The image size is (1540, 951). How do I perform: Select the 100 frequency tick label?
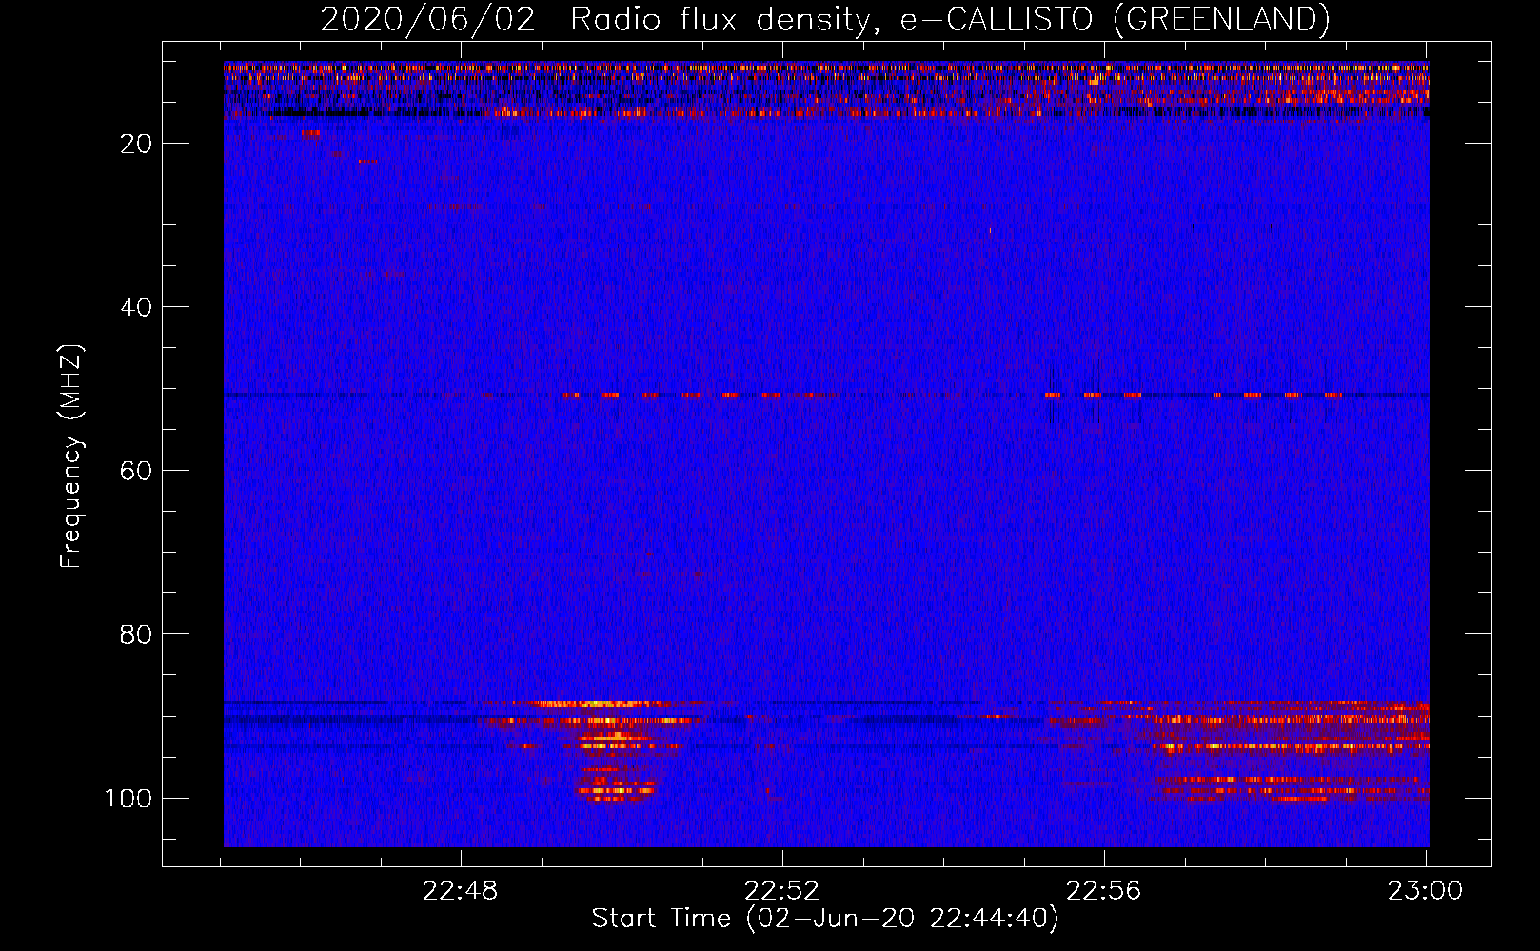128,798
